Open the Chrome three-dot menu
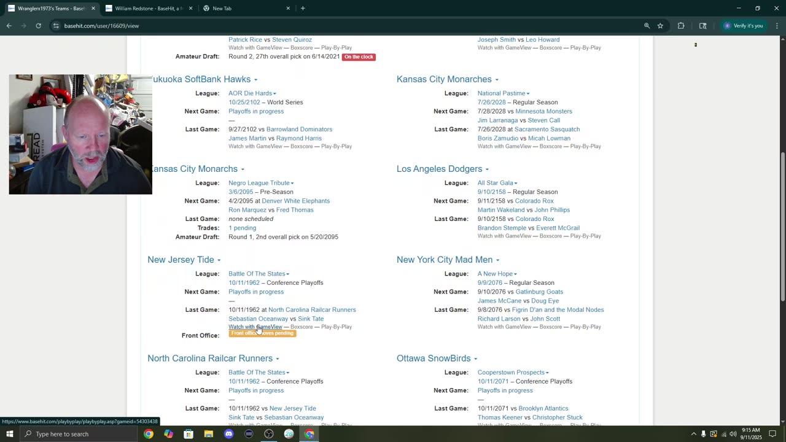The width and height of the screenshot is (786, 442). [777, 26]
